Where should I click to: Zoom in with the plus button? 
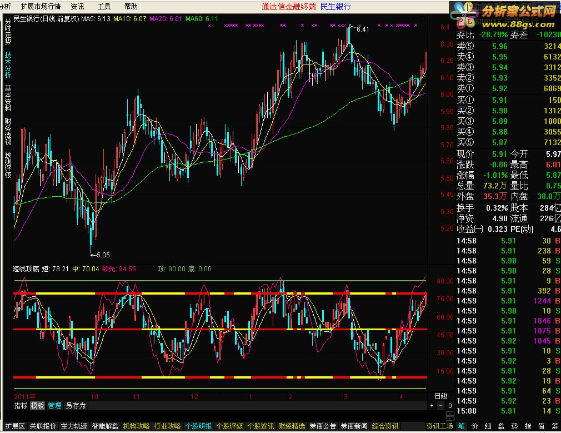coord(432,406)
